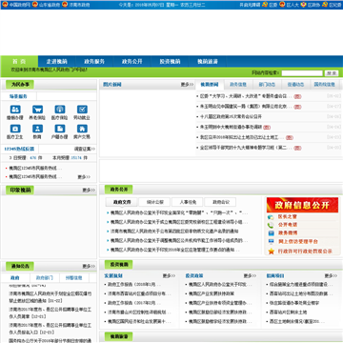Select the 劳动就业 checkmark icon
The width and height of the screenshot is (343, 343).
82,110
